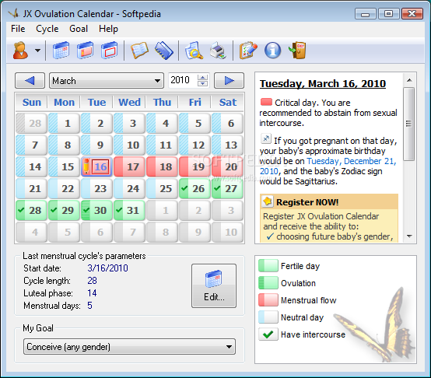Click Luteal phase value 14

click(92, 293)
